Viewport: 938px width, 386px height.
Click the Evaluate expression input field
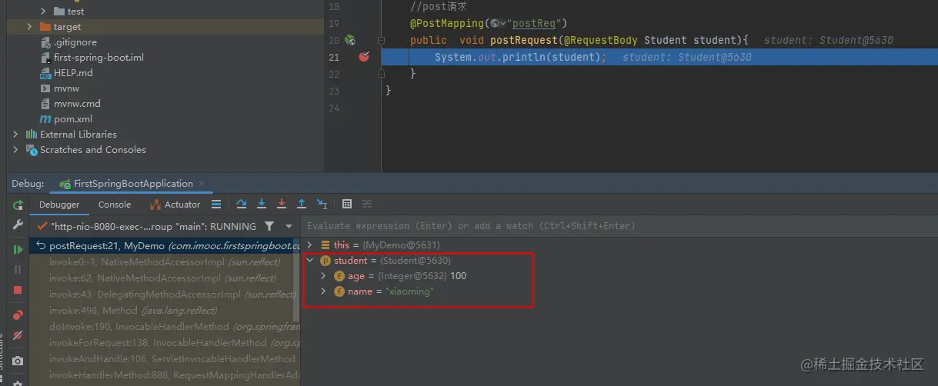coord(619,226)
